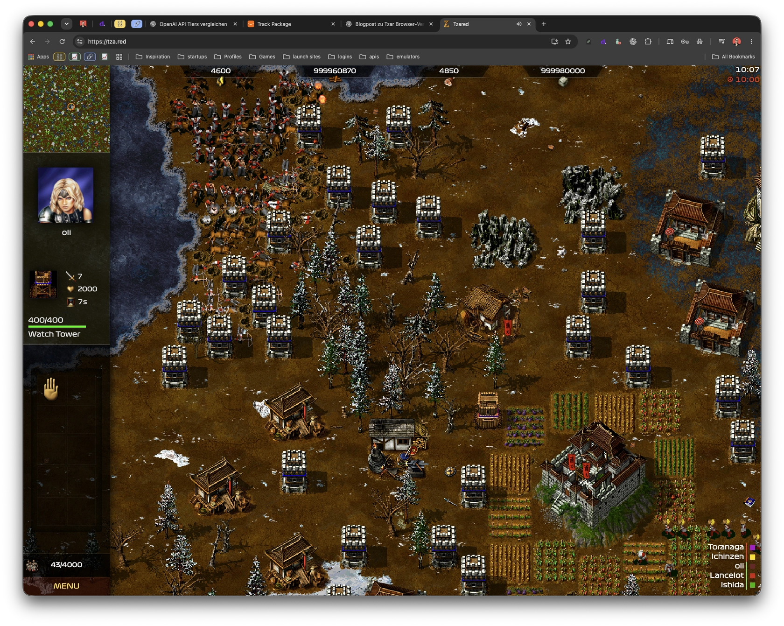Open the Inspiration bookmarks folder

(153, 57)
